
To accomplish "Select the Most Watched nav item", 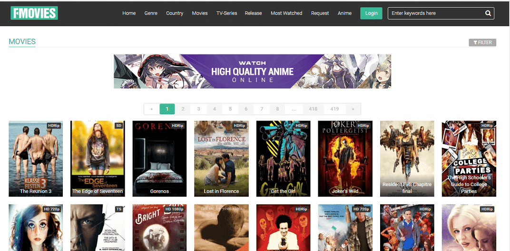I will pyautogui.click(x=286, y=13).
